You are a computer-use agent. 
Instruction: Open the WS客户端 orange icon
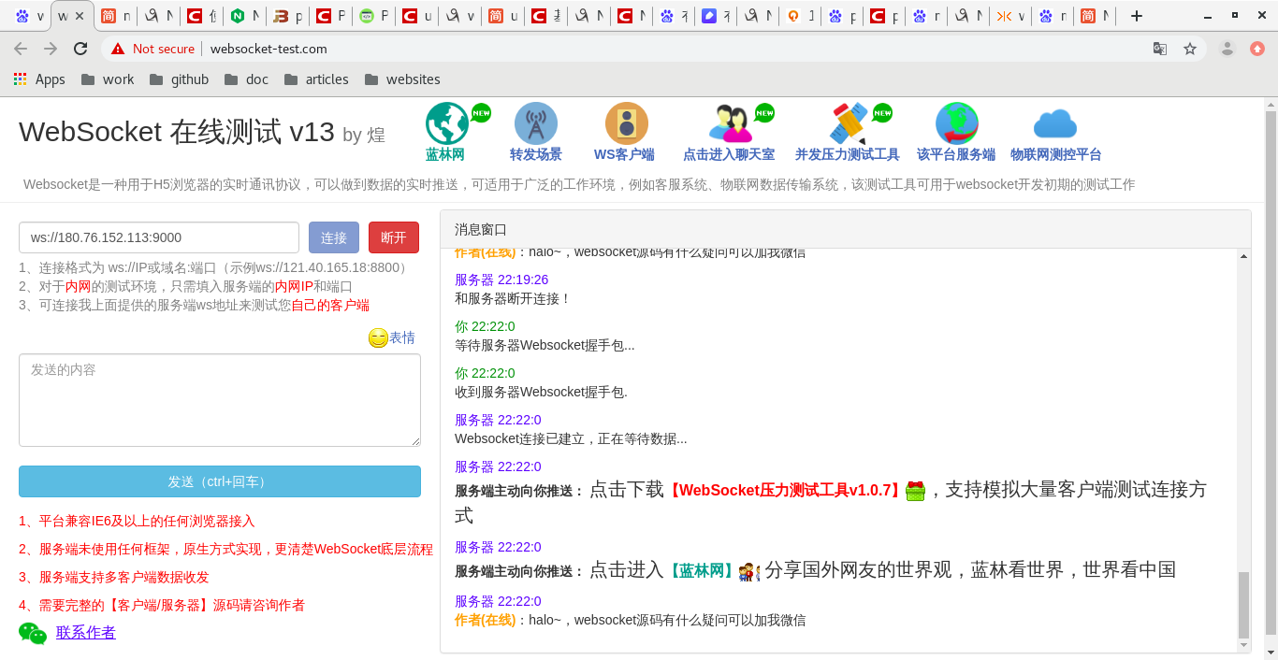pyautogui.click(x=625, y=122)
